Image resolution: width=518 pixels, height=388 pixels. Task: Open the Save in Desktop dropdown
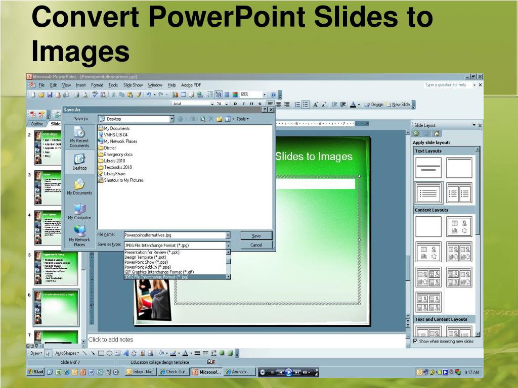172,119
